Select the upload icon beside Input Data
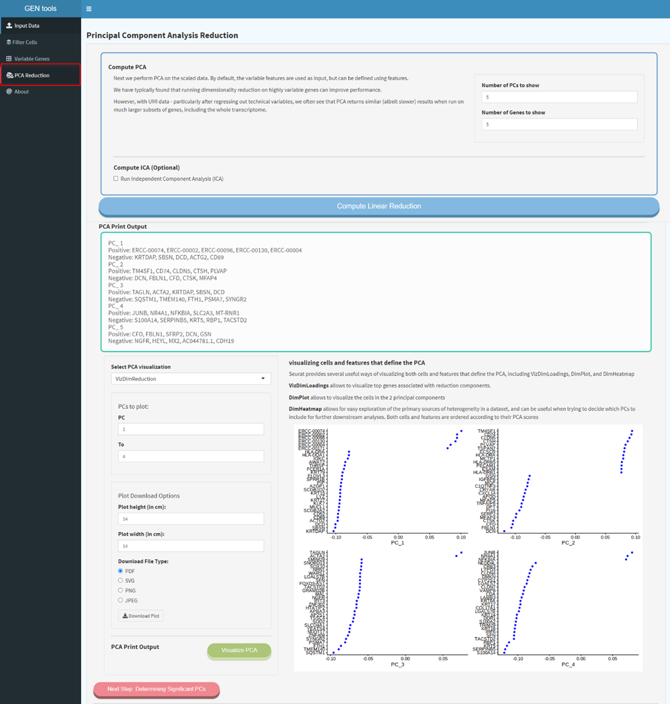Viewport: 670px width, 704px height. pos(9,25)
